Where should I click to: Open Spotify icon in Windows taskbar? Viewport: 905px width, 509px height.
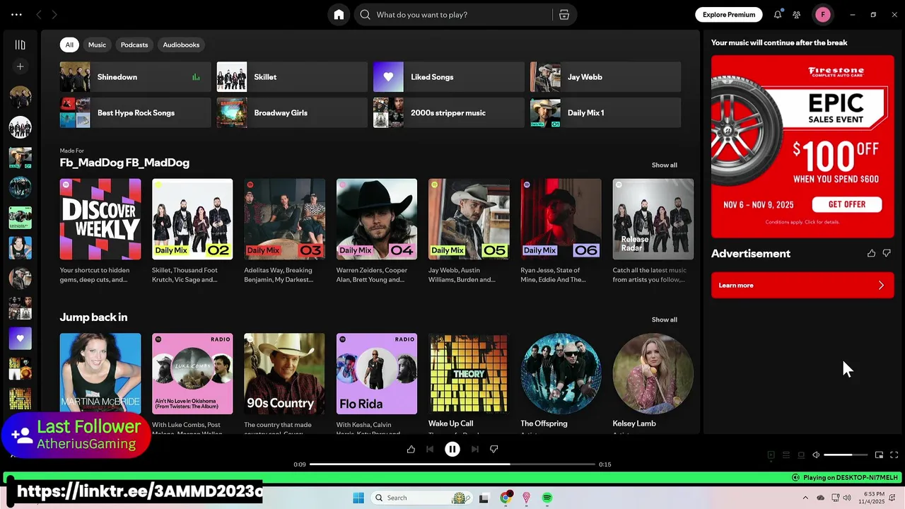point(547,498)
